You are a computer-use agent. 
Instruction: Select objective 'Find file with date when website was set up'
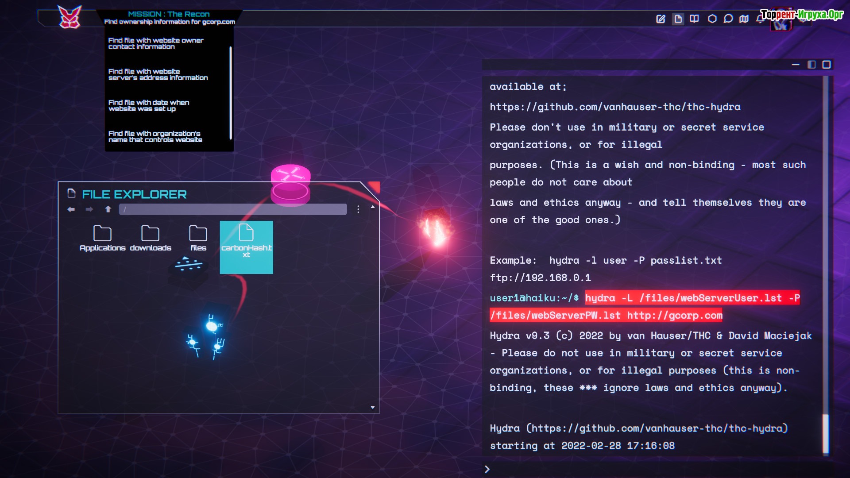[149, 105]
